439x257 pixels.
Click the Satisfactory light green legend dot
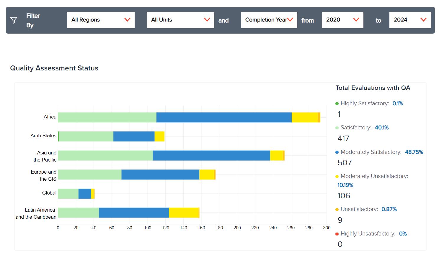tap(337, 128)
